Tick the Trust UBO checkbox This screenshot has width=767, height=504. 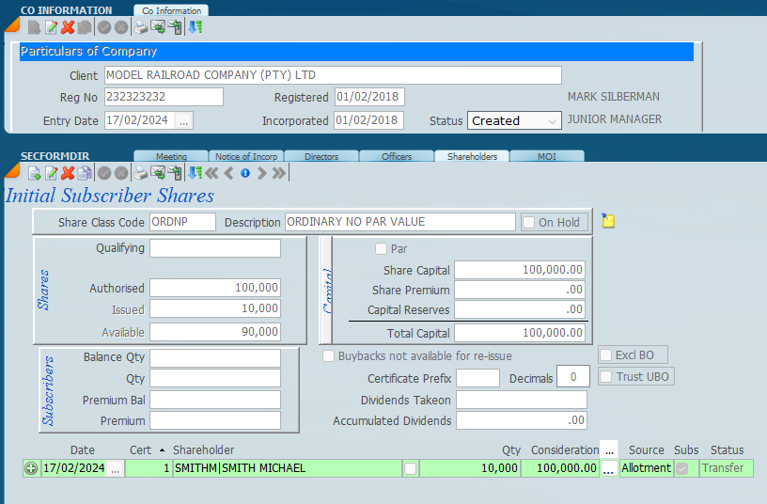(606, 377)
